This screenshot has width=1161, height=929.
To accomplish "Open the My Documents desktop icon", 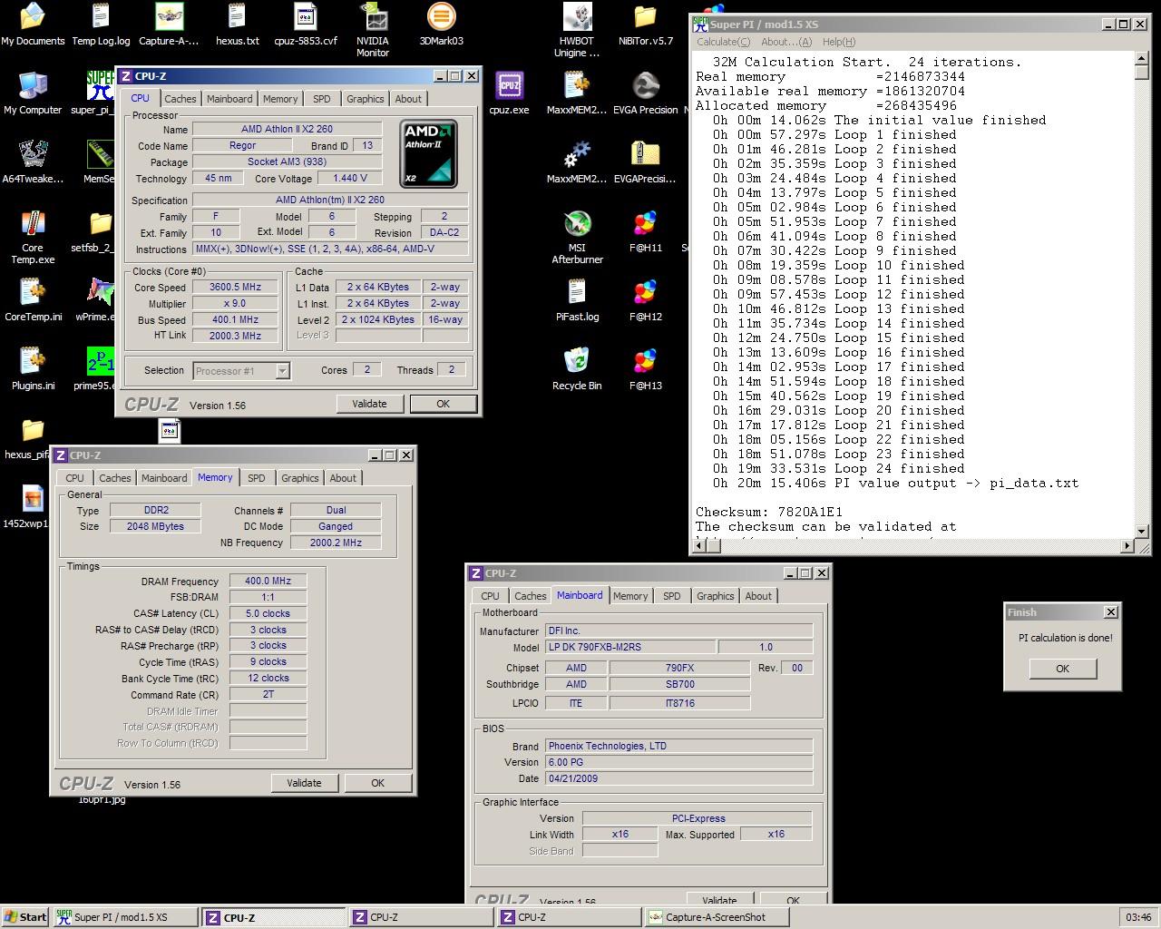I will [33, 24].
